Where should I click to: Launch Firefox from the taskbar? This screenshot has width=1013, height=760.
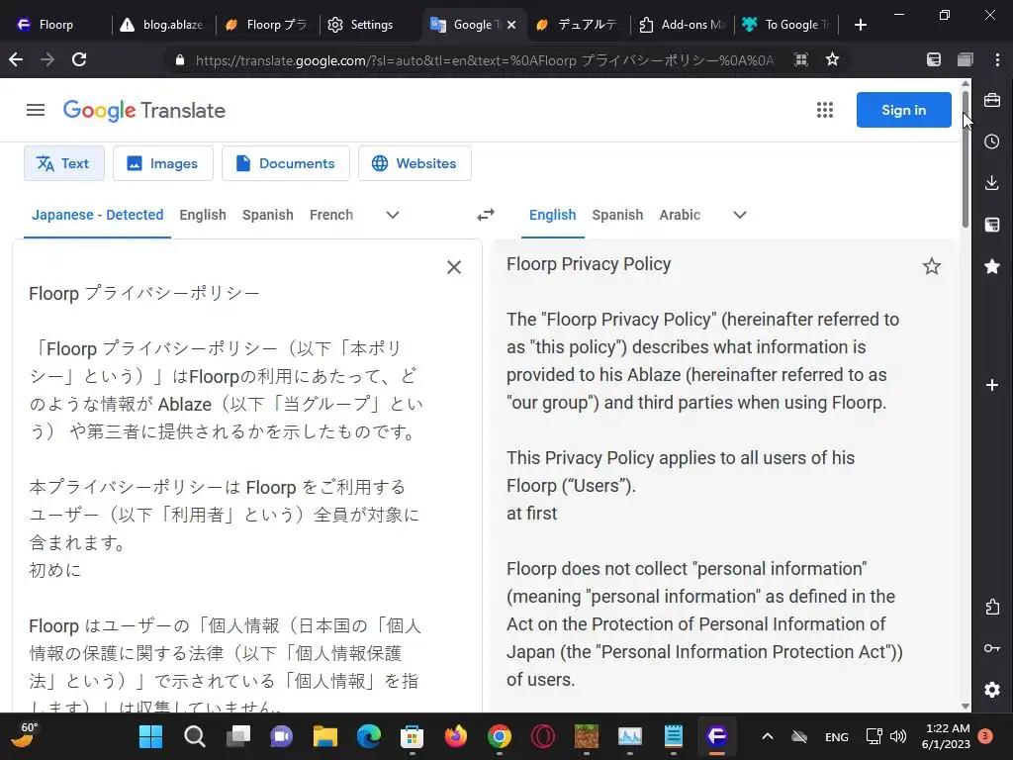[455, 736]
